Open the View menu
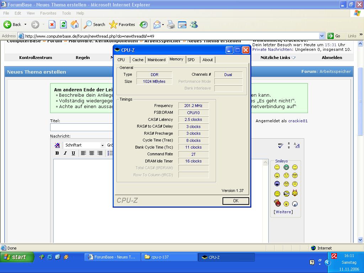 (31, 13)
